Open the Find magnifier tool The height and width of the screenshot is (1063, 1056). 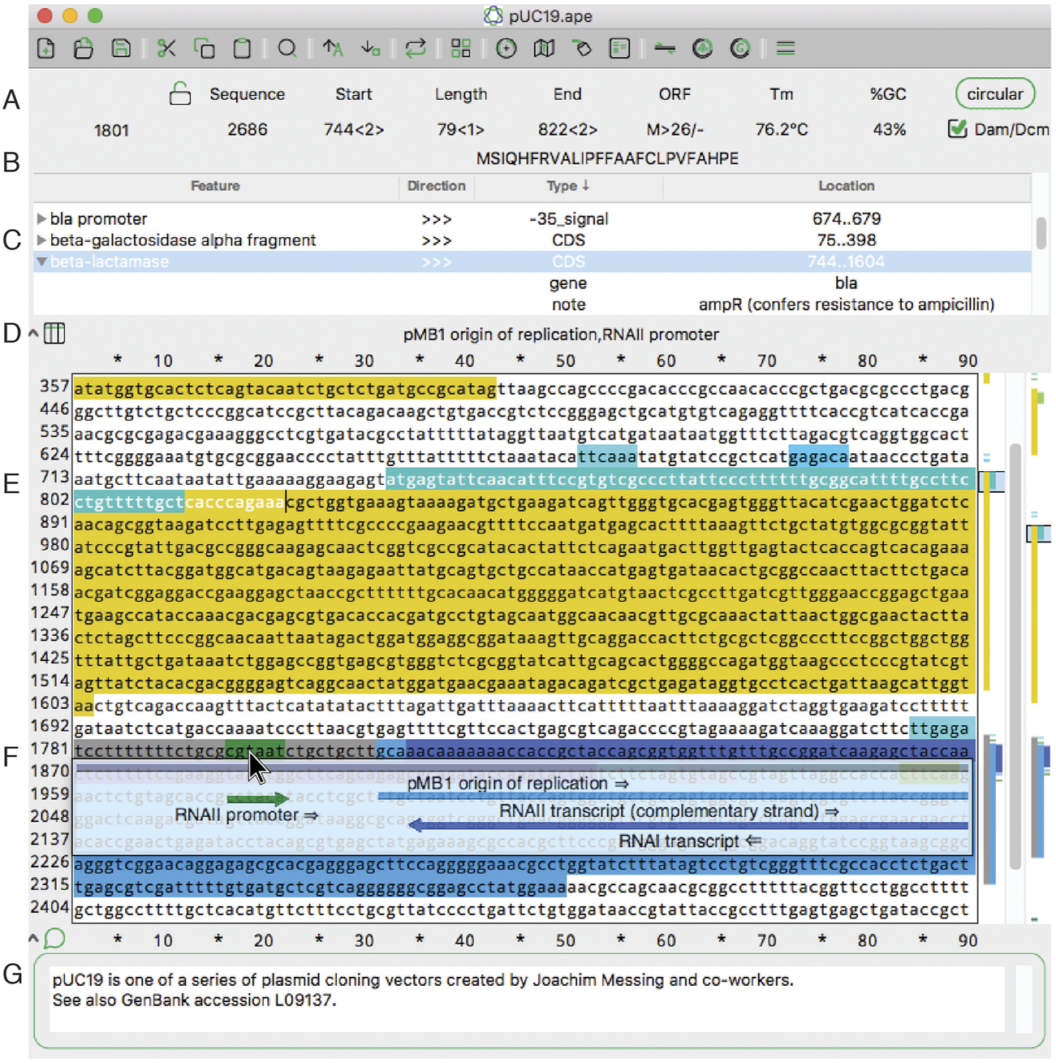pos(287,49)
